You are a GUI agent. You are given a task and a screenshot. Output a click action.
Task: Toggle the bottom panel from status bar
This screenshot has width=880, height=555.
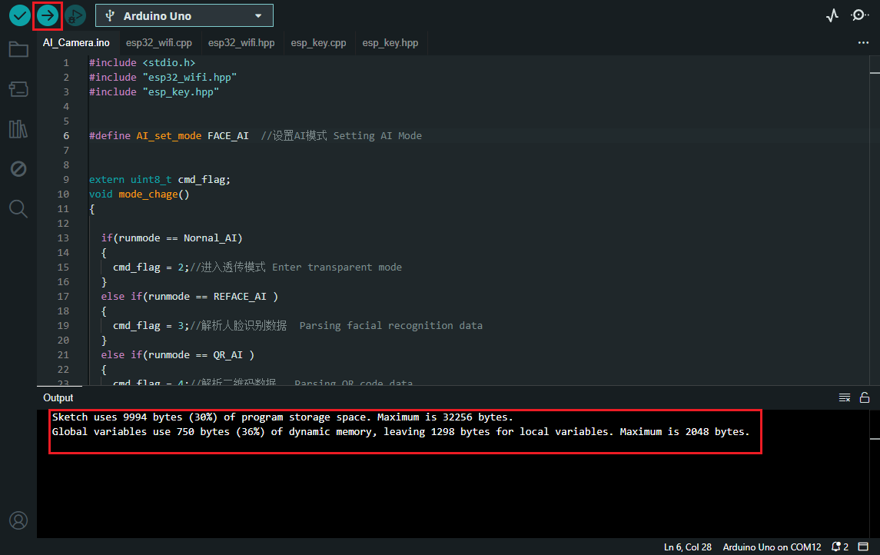pos(864,547)
